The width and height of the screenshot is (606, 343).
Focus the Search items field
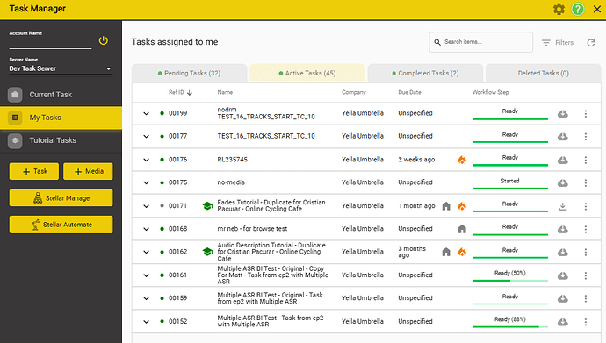(481, 42)
